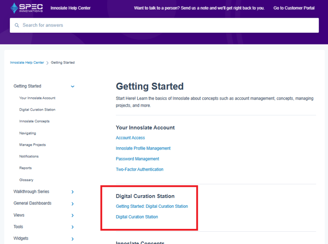Click the search magnifier icon

[x=17, y=25]
